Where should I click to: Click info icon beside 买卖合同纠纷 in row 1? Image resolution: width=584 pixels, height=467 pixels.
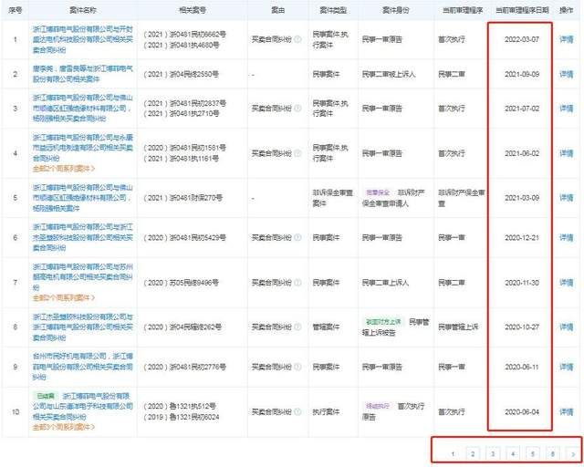click(x=297, y=39)
